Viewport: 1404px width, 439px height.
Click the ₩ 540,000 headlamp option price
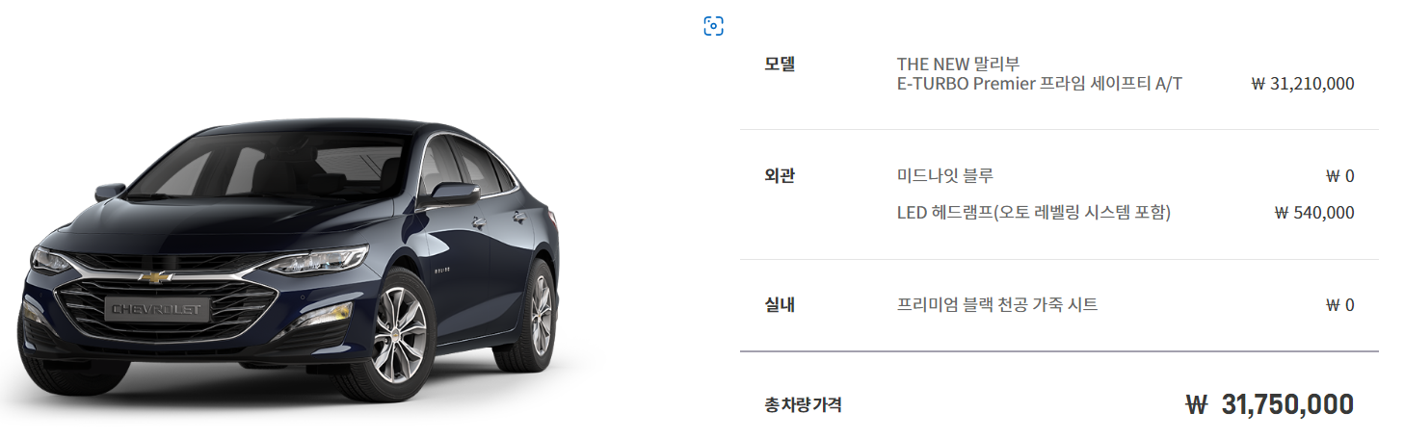pos(1314,213)
